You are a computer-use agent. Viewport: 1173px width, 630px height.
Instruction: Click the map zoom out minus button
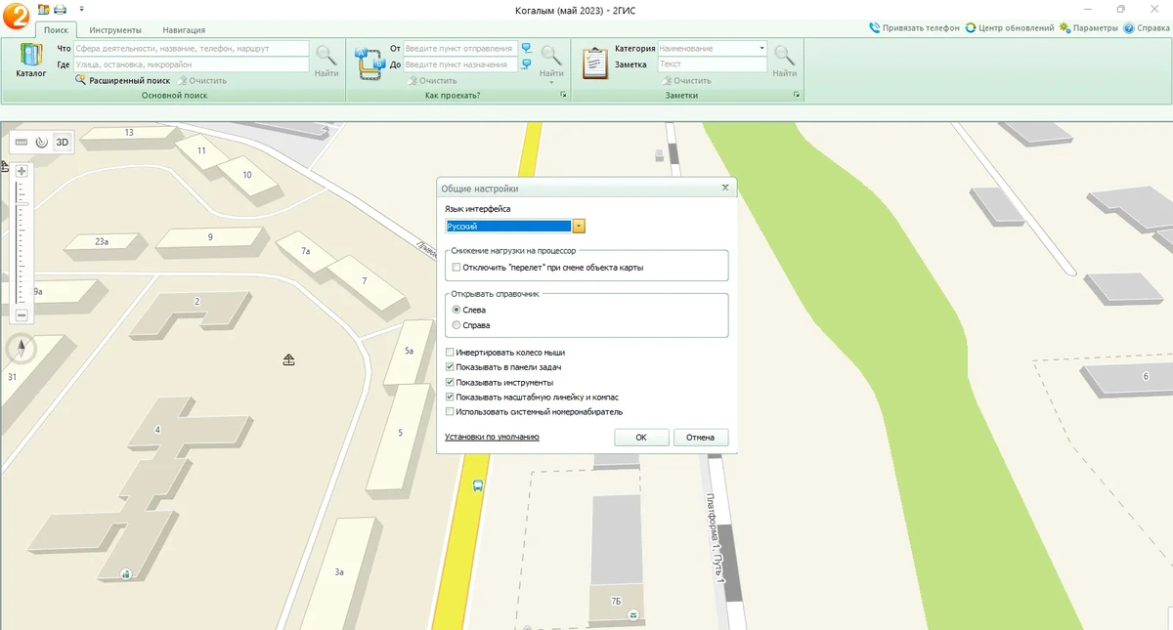coord(22,315)
